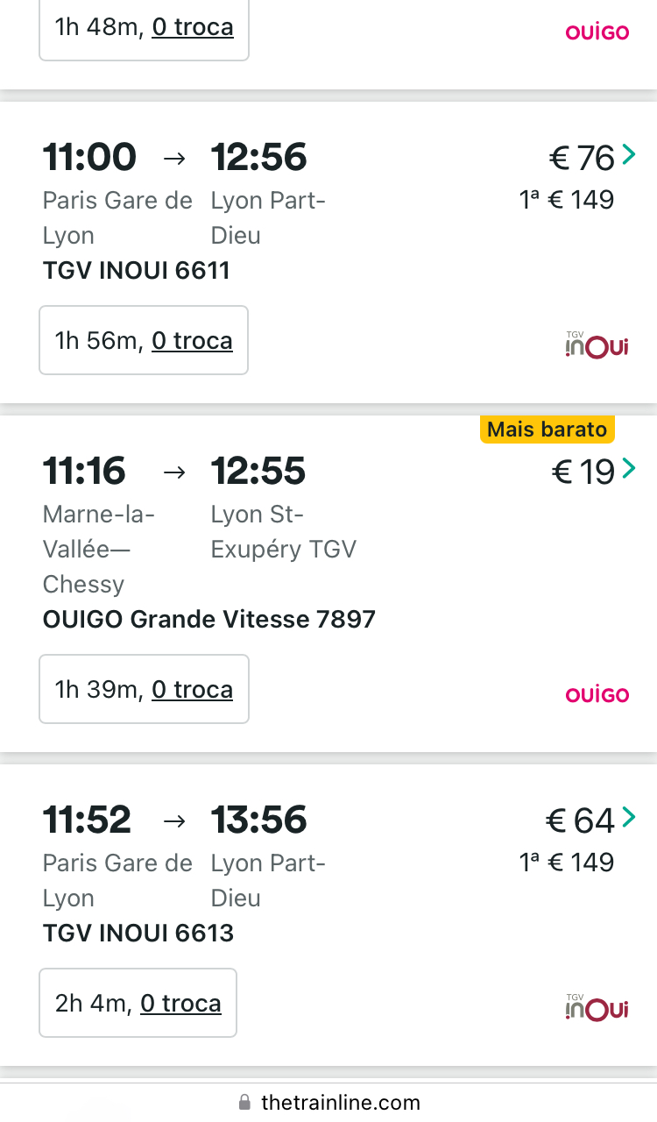The height and width of the screenshot is (1122, 657).
Task: Click the OUIGO logo on train 7897
Action: click(597, 695)
